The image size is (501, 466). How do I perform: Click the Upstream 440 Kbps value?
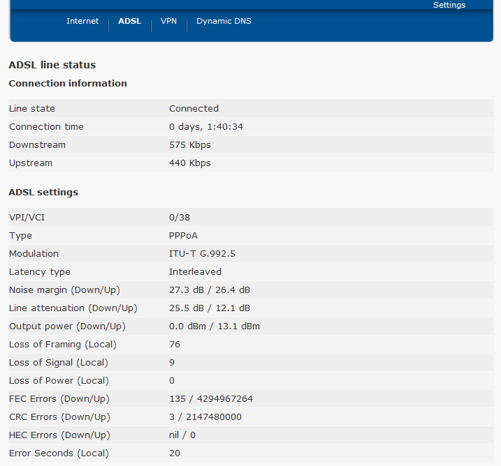[x=190, y=163]
